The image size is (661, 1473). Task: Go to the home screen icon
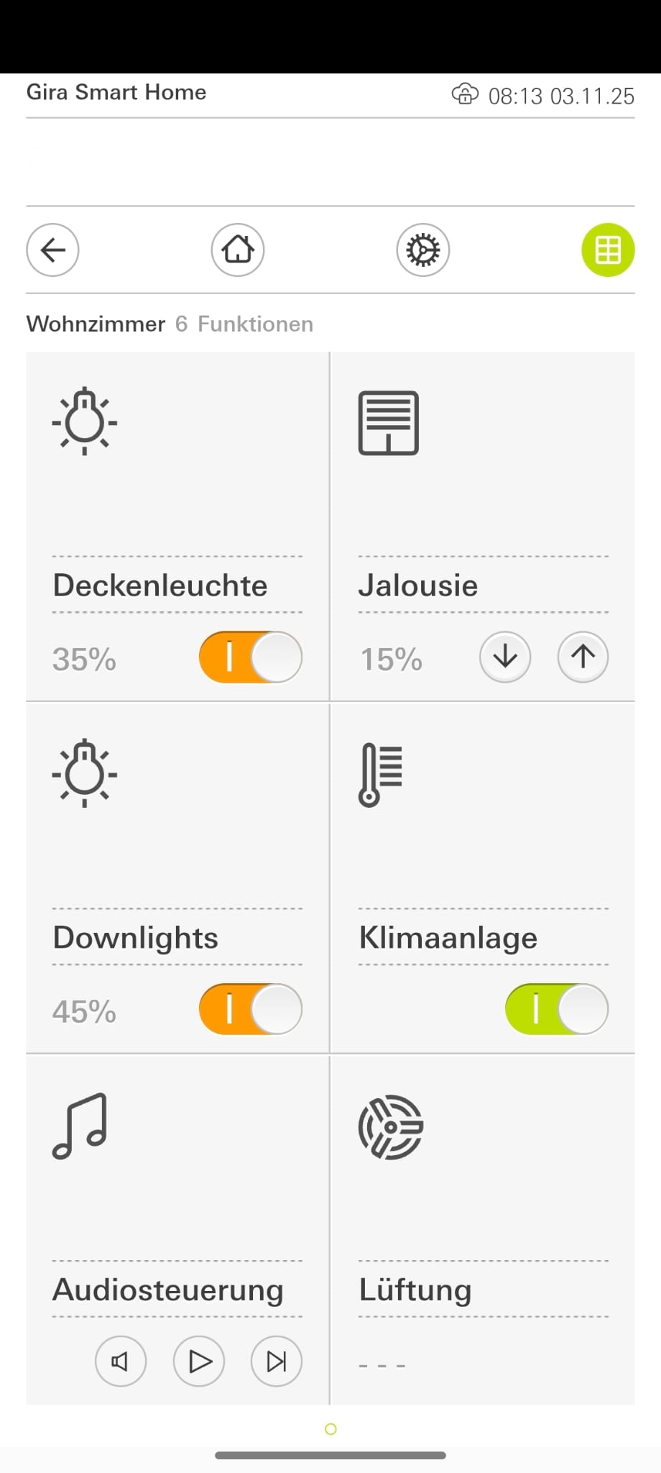(x=238, y=250)
